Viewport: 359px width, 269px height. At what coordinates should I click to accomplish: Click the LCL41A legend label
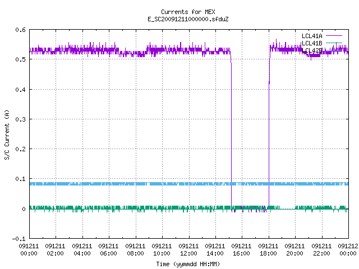click(x=312, y=36)
